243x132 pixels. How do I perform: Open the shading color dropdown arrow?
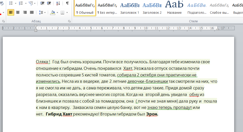(57, 12)
